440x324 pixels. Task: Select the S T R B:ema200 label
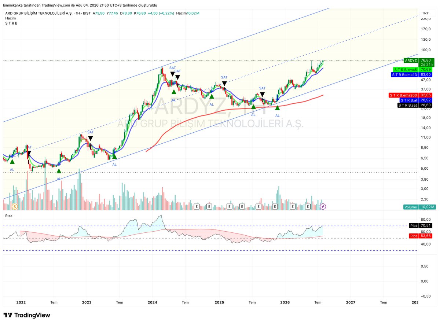[x=411, y=95]
